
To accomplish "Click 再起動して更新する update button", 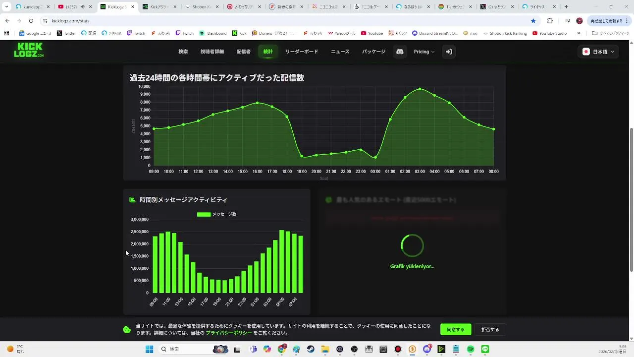I will [x=608, y=21].
